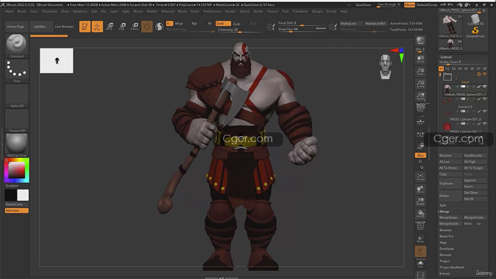Adjust the Draw Size slider
The width and height of the screenshot is (496, 279).
click(302, 29)
